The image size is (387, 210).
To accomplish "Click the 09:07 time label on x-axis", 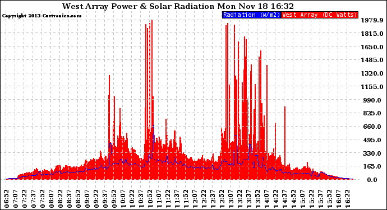I will coord(87,199).
